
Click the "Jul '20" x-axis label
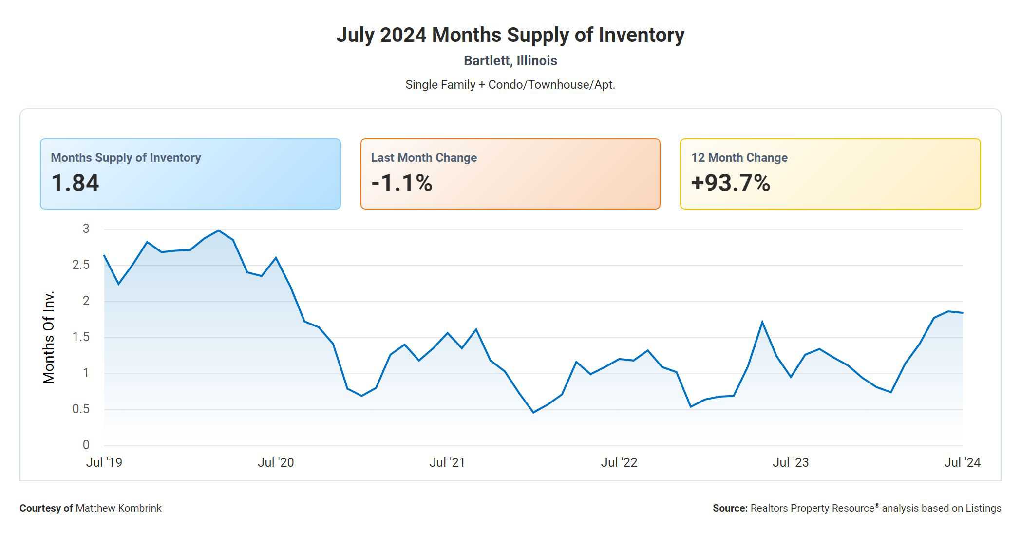(276, 462)
